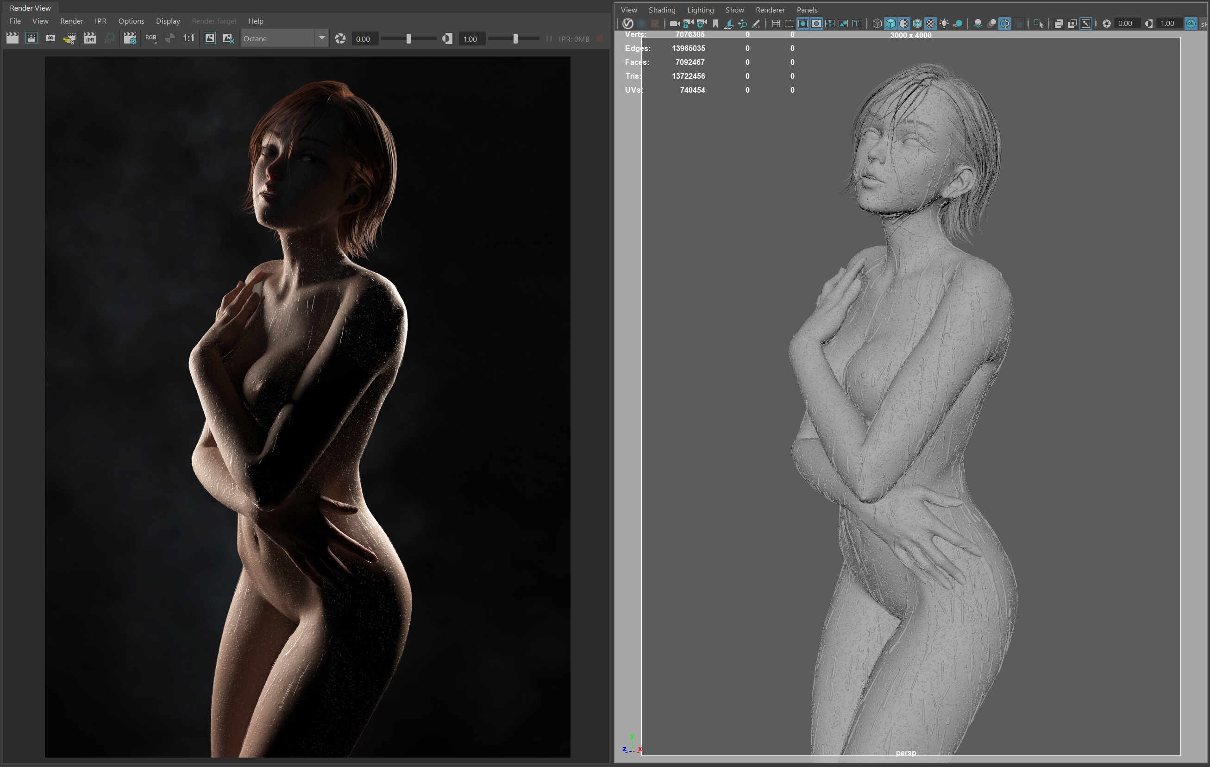1210x767 pixels.
Task: Open the Options menu in Render View
Action: point(131,21)
